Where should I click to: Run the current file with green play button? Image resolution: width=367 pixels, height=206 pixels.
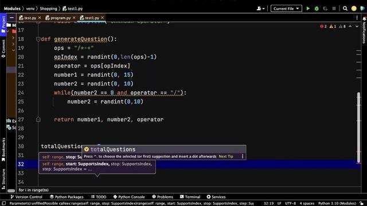click(x=308, y=9)
